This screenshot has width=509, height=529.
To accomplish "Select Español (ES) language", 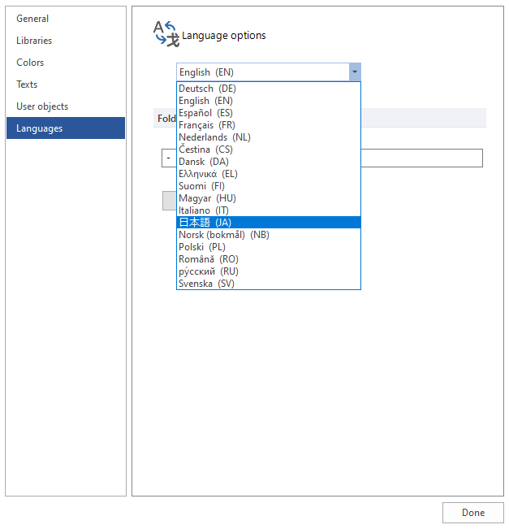I will pos(269,113).
